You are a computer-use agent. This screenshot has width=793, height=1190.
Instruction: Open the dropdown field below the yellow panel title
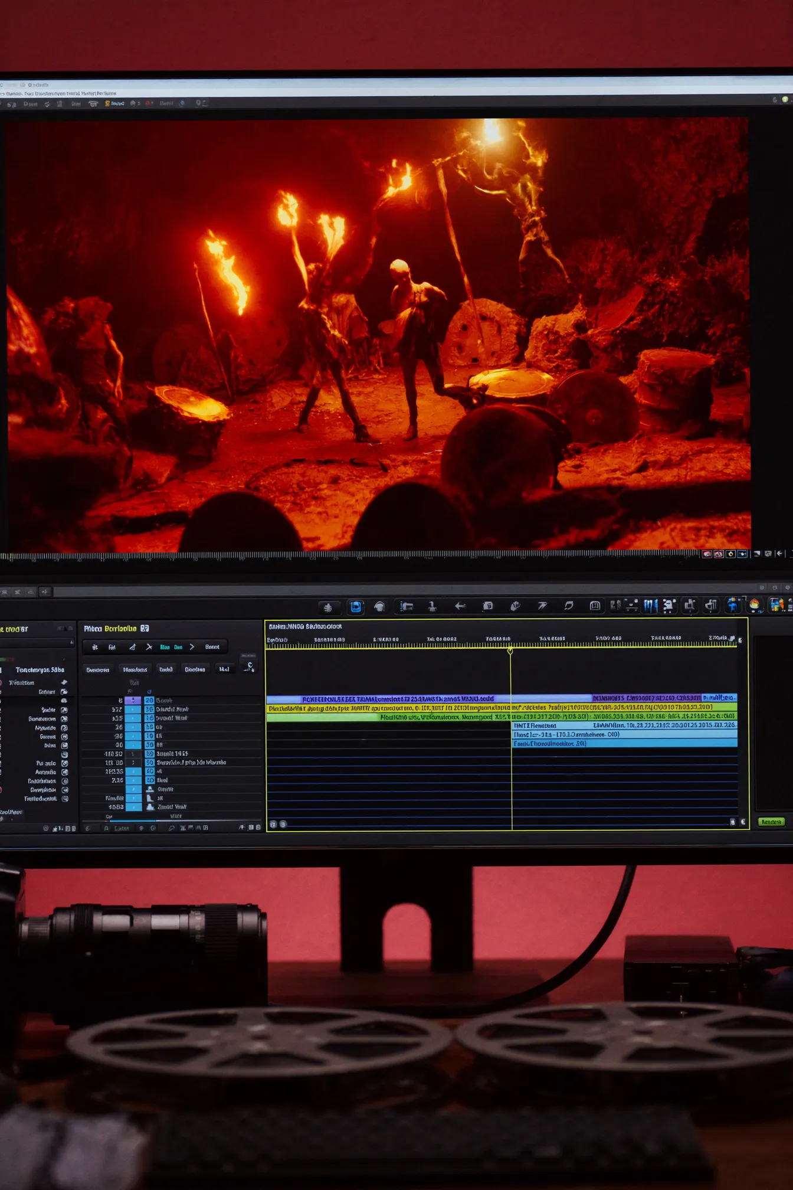[x=37, y=642]
